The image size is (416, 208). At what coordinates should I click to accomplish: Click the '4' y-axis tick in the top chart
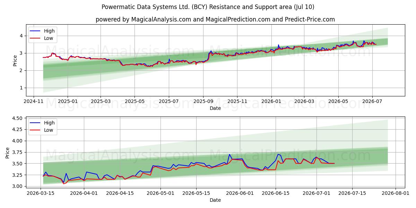coord(21,36)
